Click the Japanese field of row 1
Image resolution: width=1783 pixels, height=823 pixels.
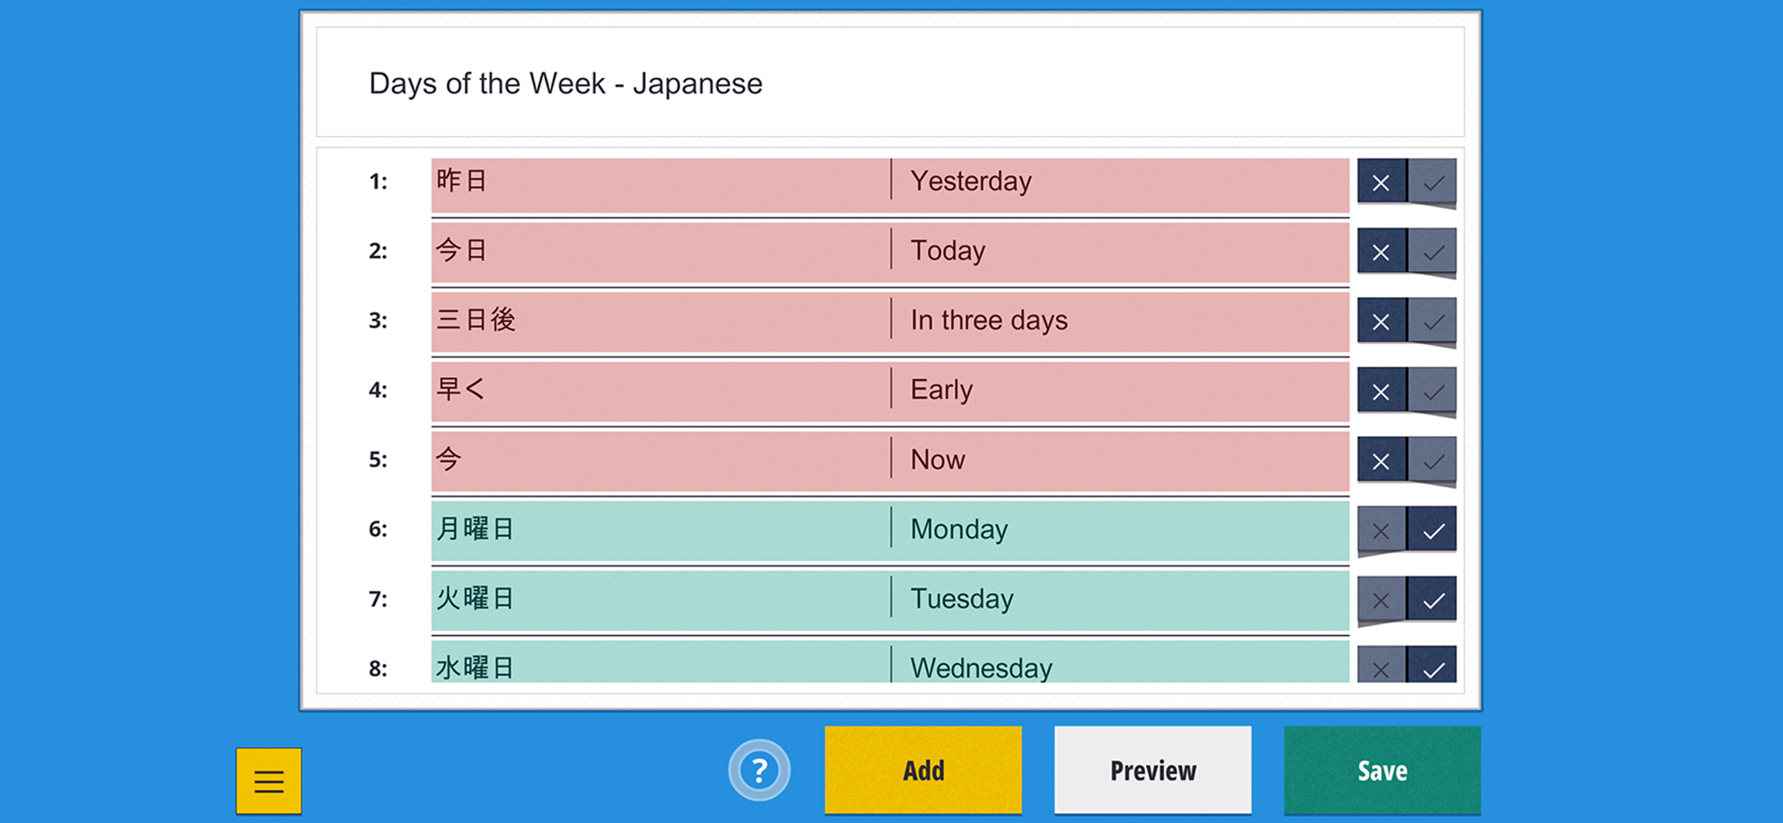[659, 183]
